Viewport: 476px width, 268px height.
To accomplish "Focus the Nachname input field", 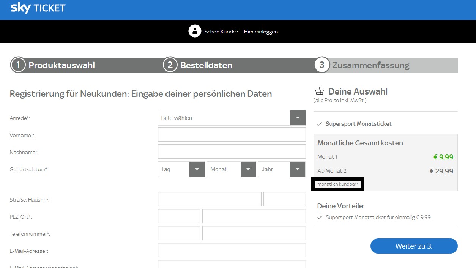I will click(x=232, y=151).
